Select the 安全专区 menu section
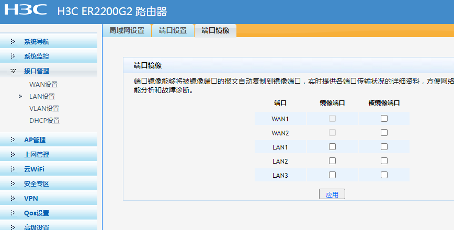 [x=36, y=184]
